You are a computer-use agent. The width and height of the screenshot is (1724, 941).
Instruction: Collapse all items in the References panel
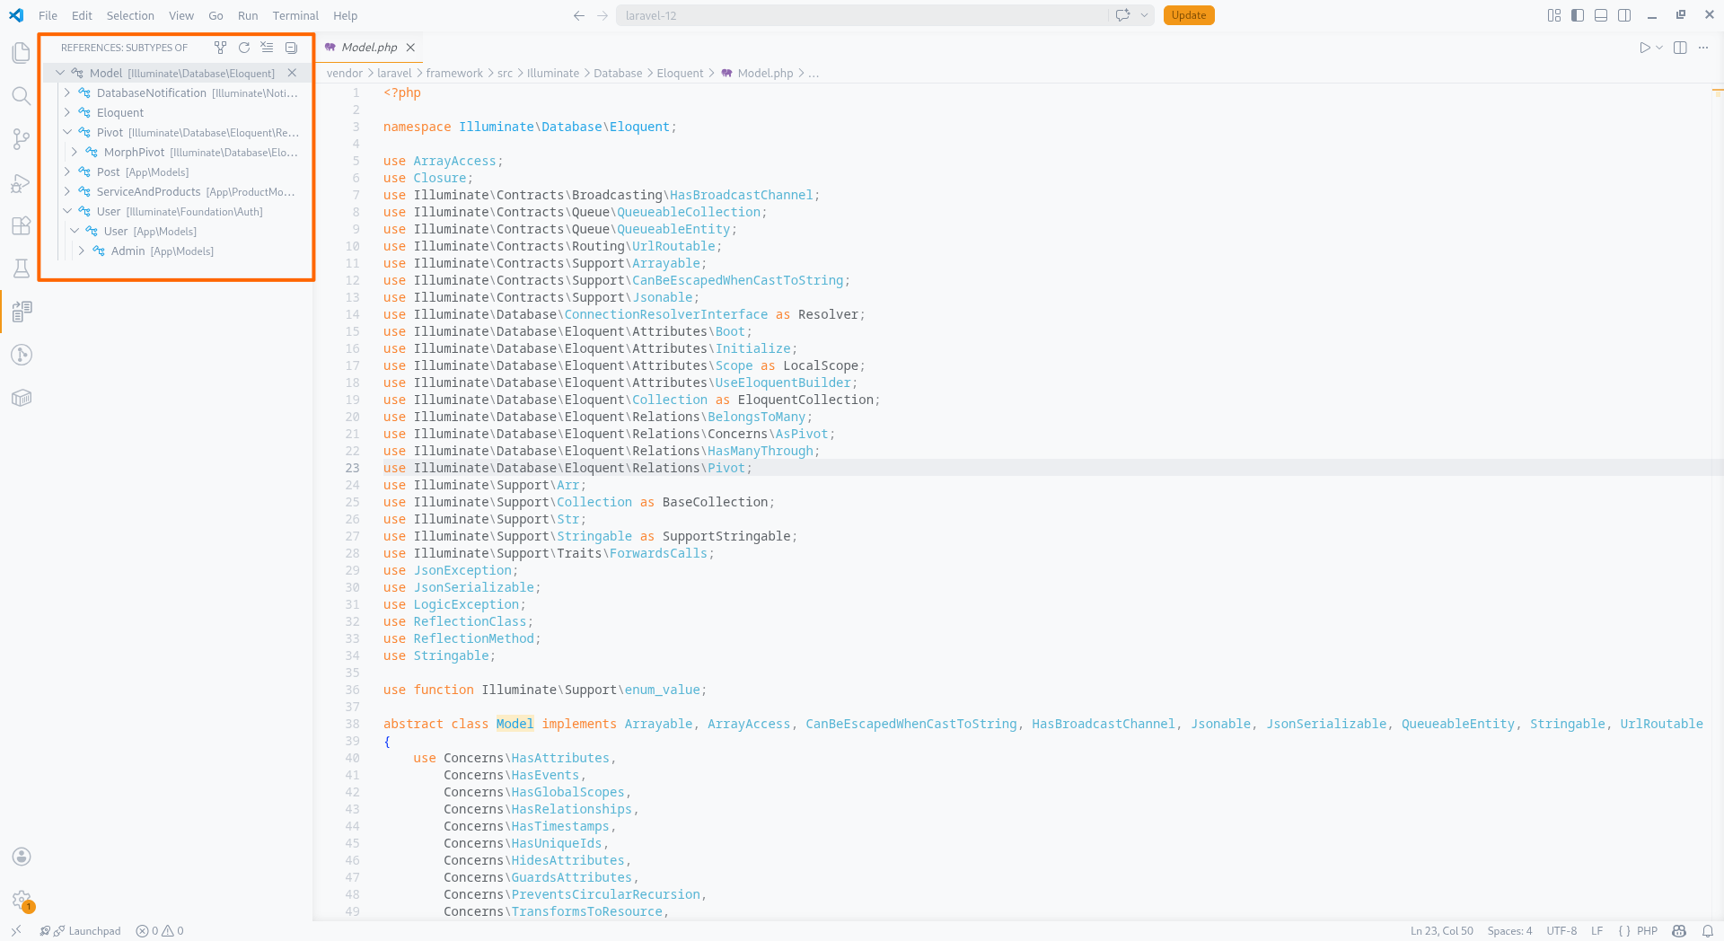291,48
